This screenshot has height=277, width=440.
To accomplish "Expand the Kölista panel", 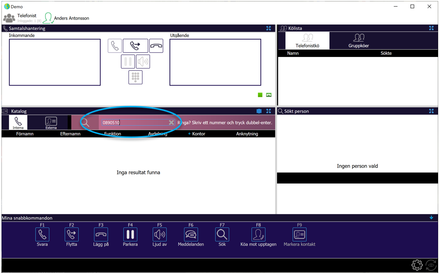I will [431, 28].
